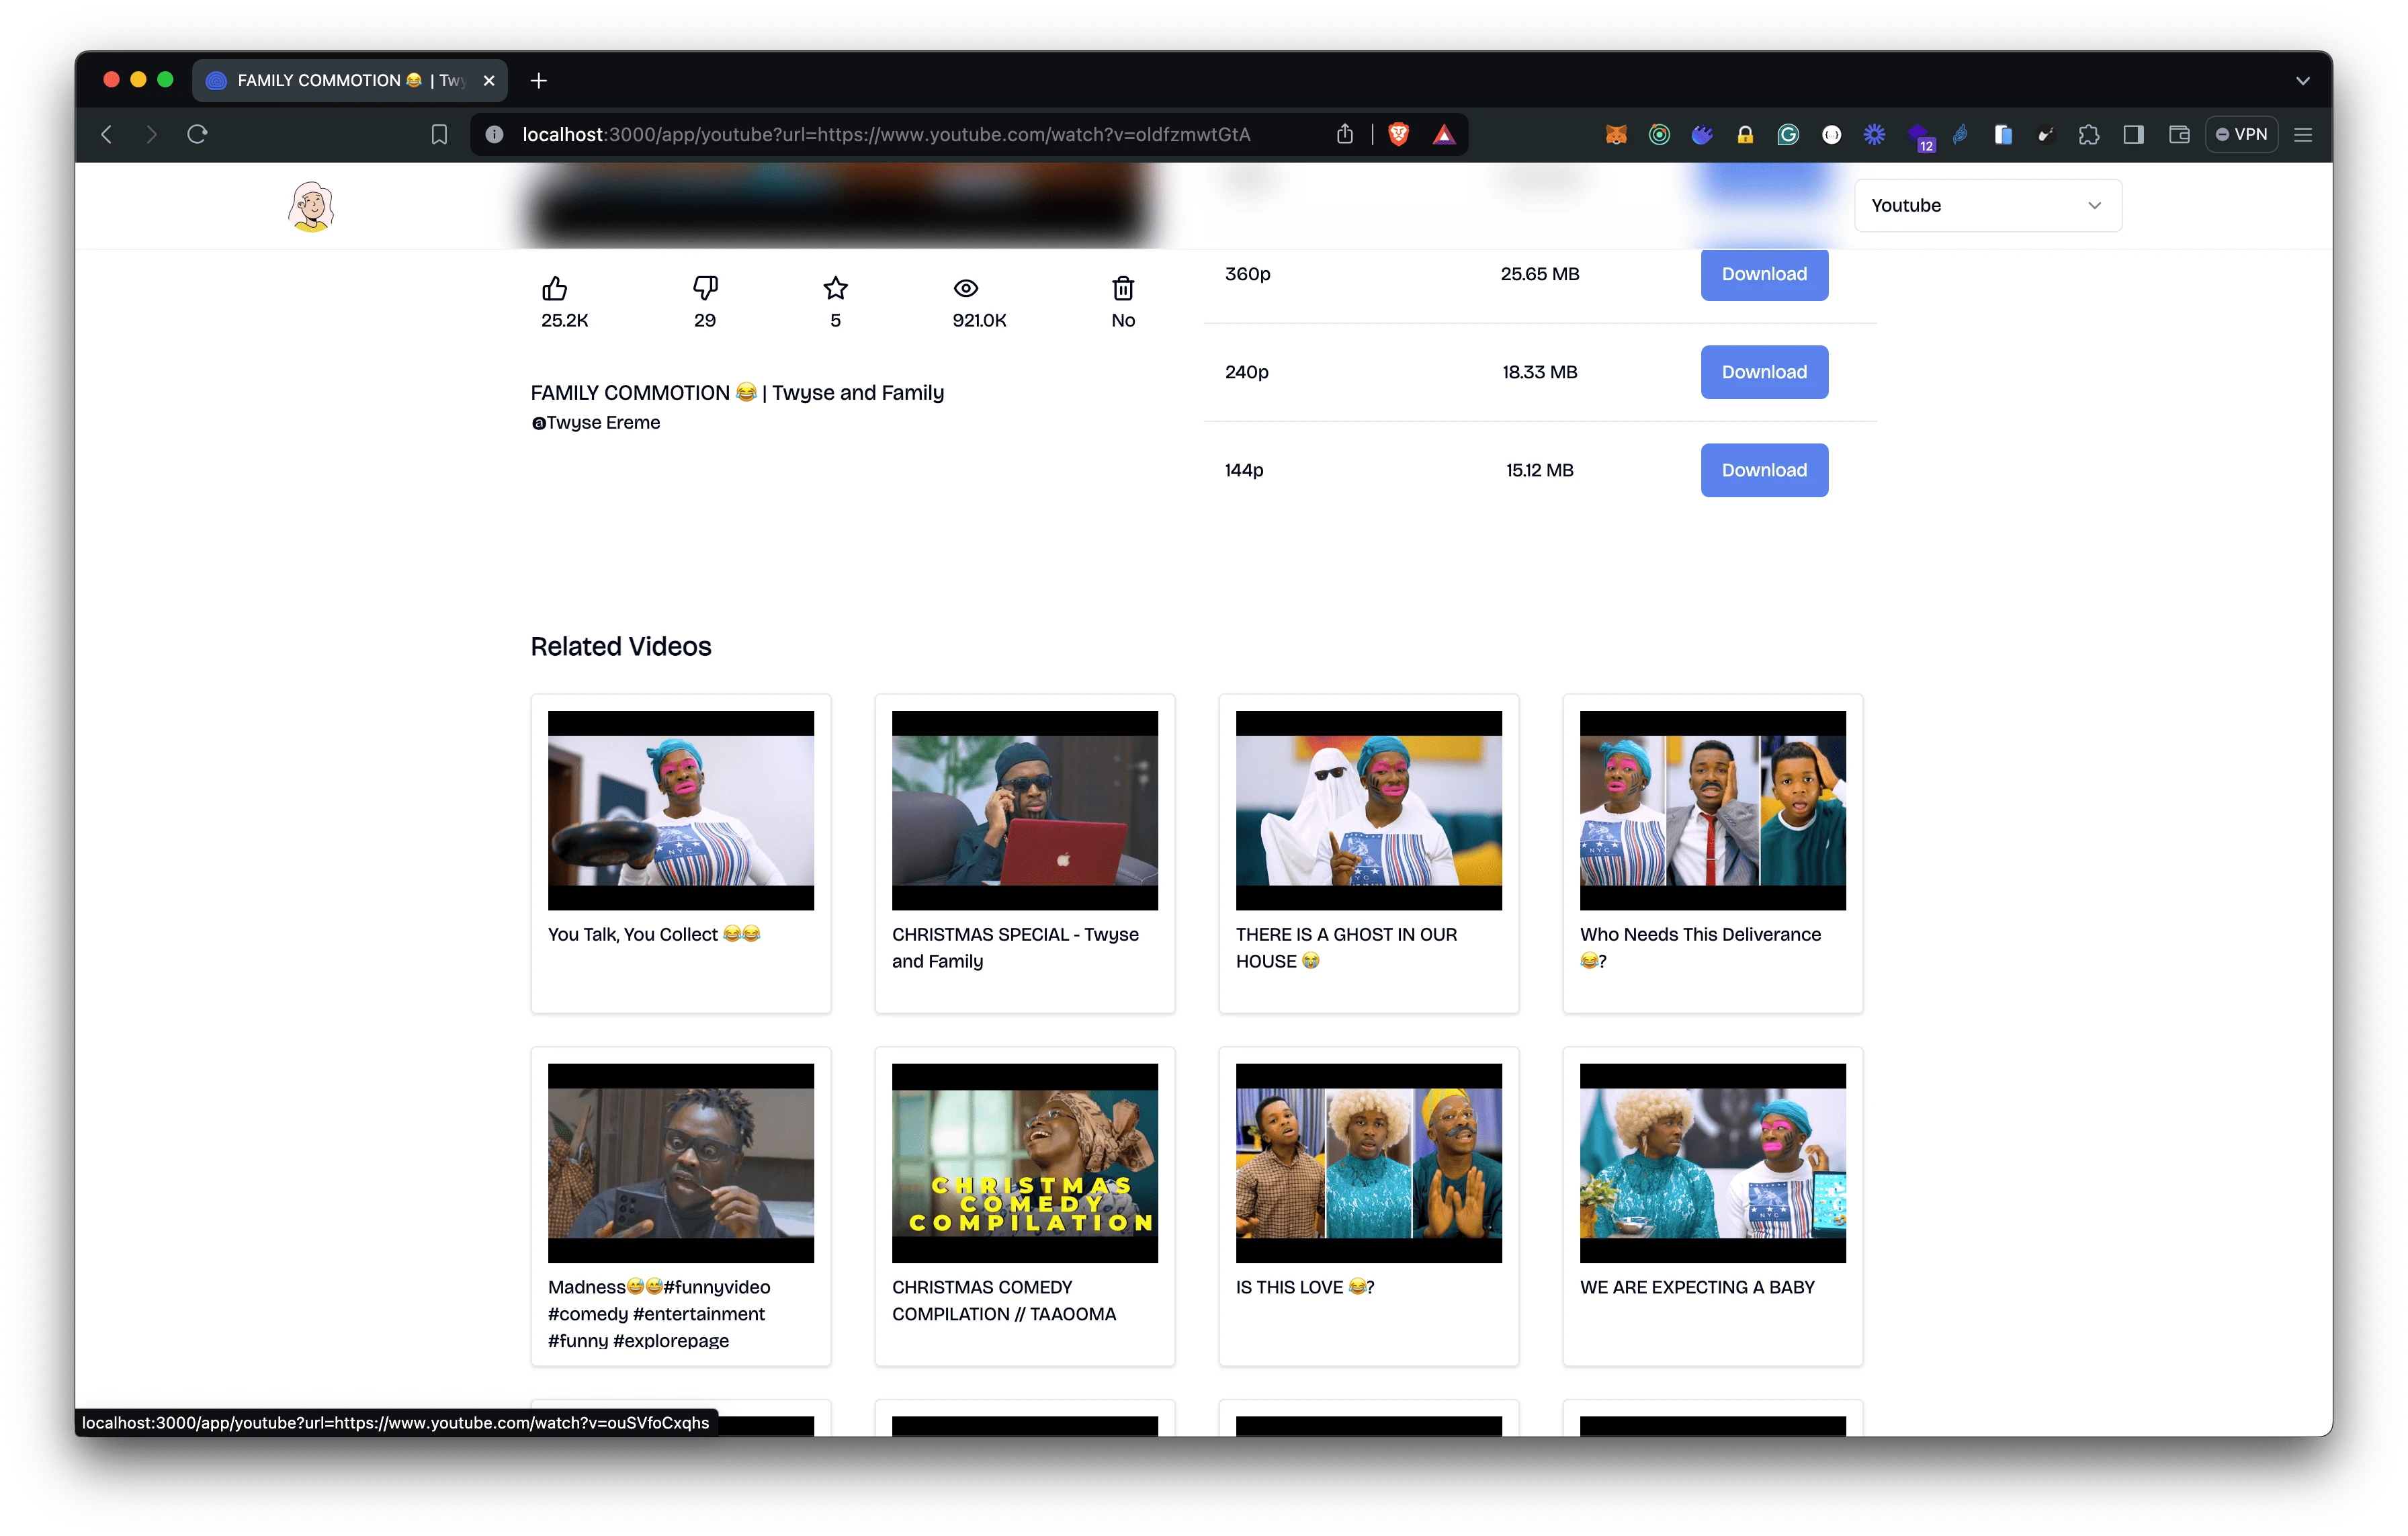Click the browser forward arrow
Viewport: 2408px width, 1536px height.
coord(152,134)
